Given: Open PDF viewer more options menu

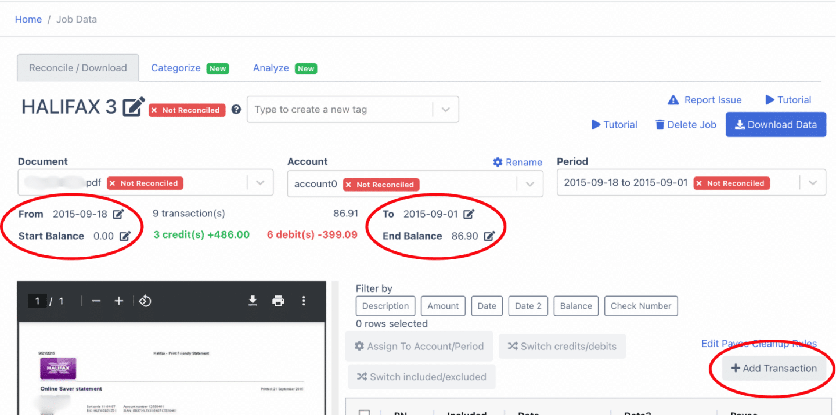Looking at the screenshot, I should (304, 301).
